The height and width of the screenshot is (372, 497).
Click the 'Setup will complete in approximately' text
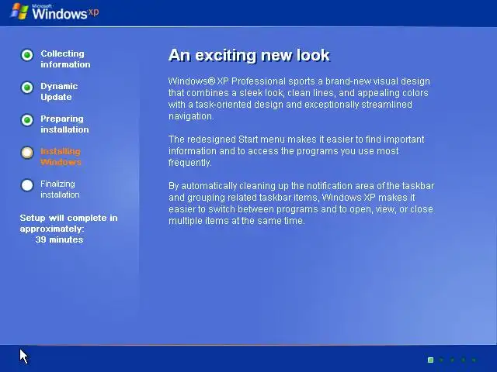(68, 223)
